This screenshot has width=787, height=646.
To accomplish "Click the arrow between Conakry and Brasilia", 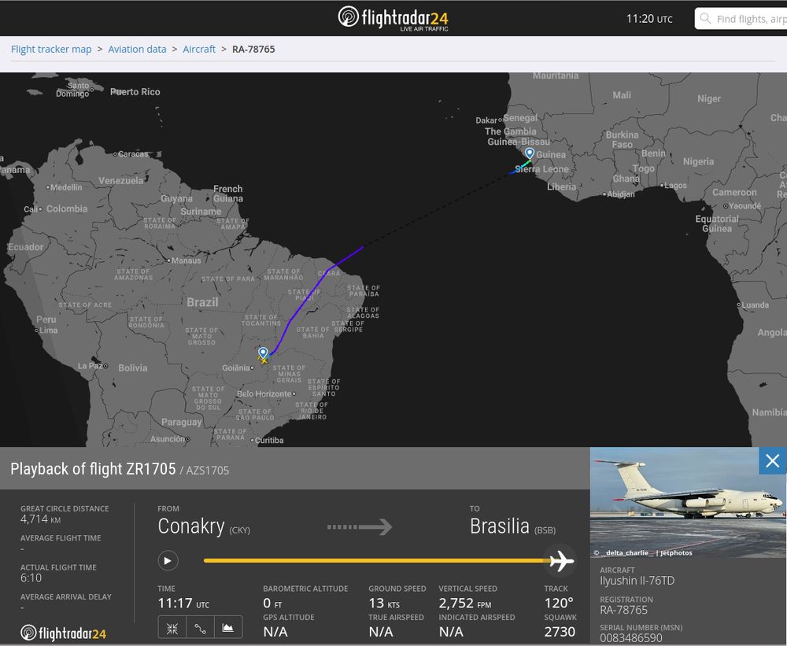I will pyautogui.click(x=360, y=527).
